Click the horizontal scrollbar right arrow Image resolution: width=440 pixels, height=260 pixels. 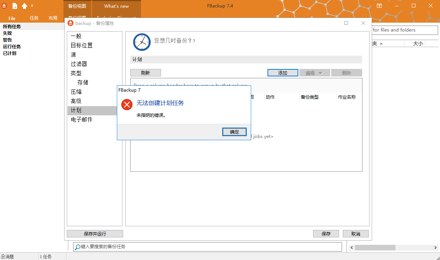point(435,248)
